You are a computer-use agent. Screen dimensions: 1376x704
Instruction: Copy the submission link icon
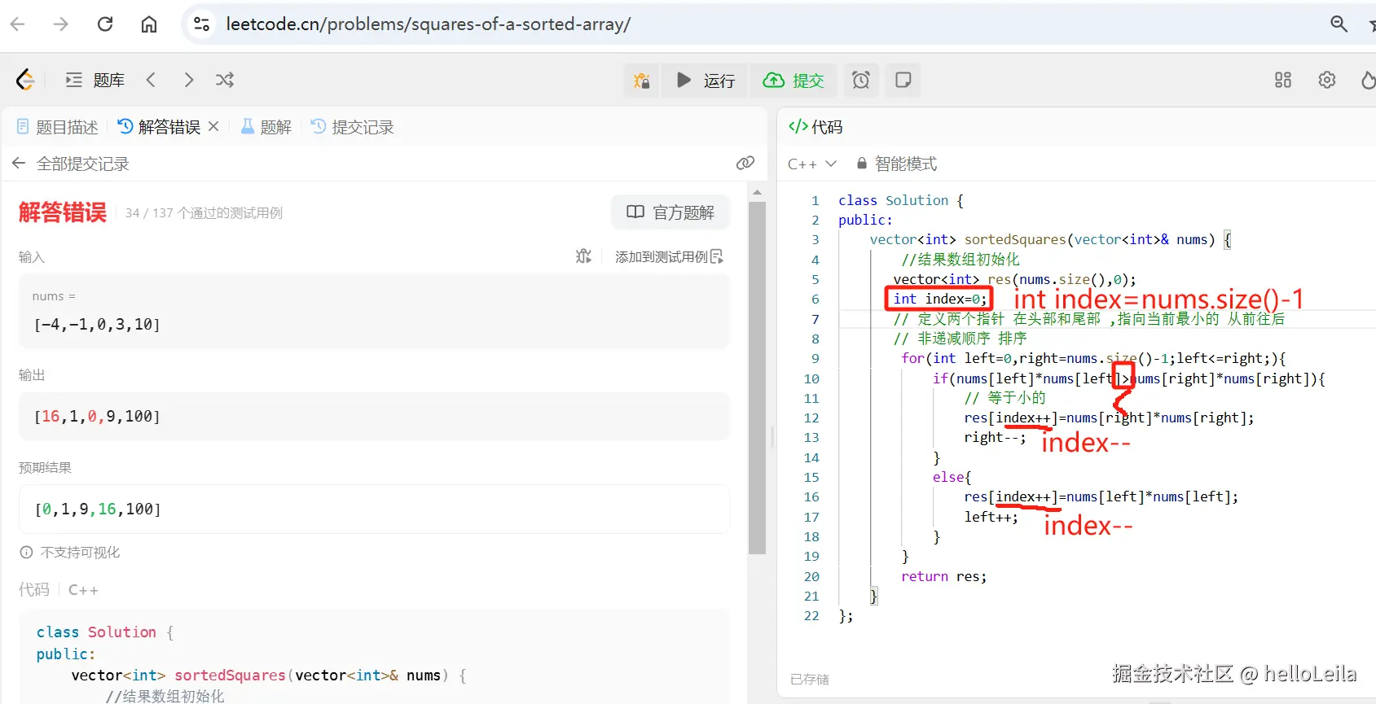745,164
